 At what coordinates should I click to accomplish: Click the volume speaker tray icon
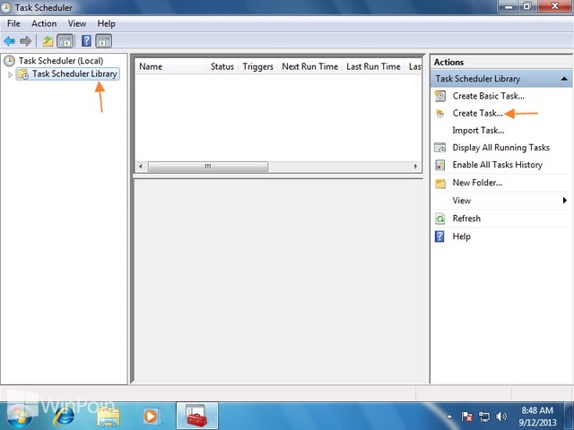(x=501, y=417)
